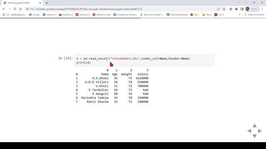Open the Google bookmark

(x=34, y=15)
